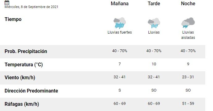Click the Mañana temperature value 7
213x111 pixels.
[x=120, y=64]
